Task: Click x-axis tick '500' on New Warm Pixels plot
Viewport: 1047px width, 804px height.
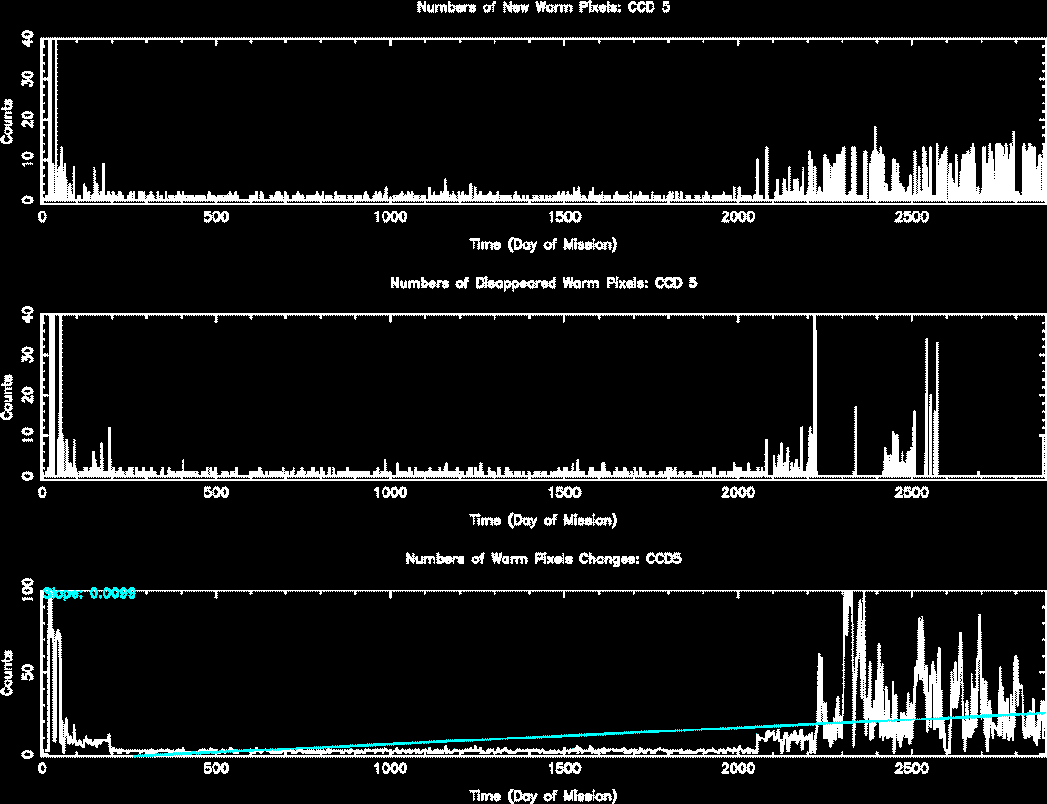Action: tap(216, 217)
